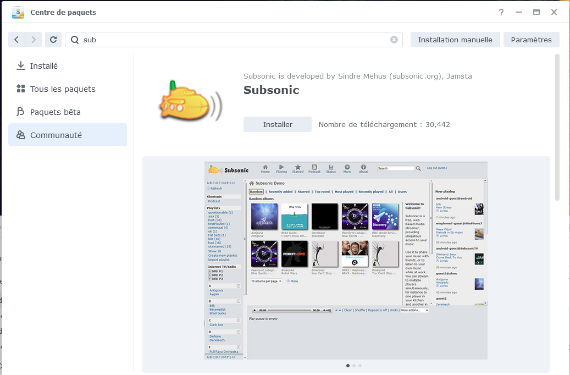Image resolution: width=570 pixels, height=375 pixels.
Task: Click the Subsonic submarine logo
Action: click(190, 102)
